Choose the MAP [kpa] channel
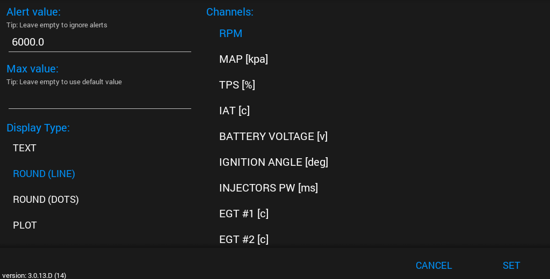This screenshot has width=550, height=279. [x=243, y=59]
